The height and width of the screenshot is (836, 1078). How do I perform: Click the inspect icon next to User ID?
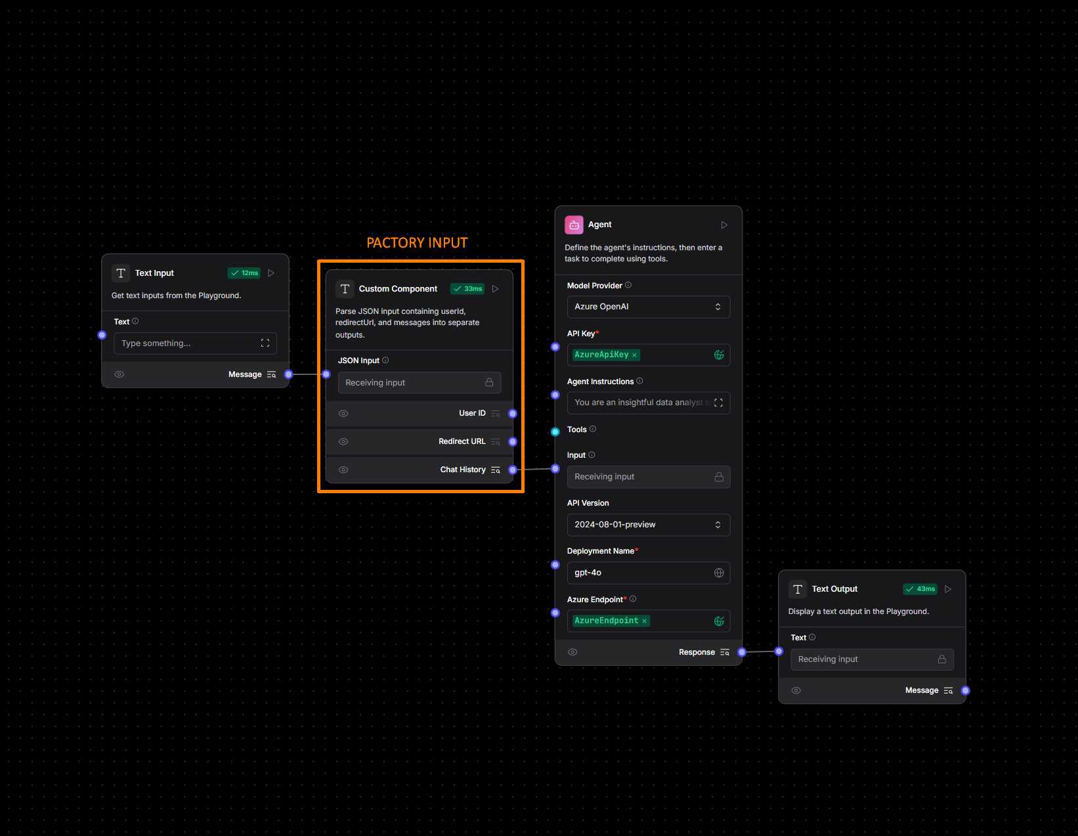(495, 413)
